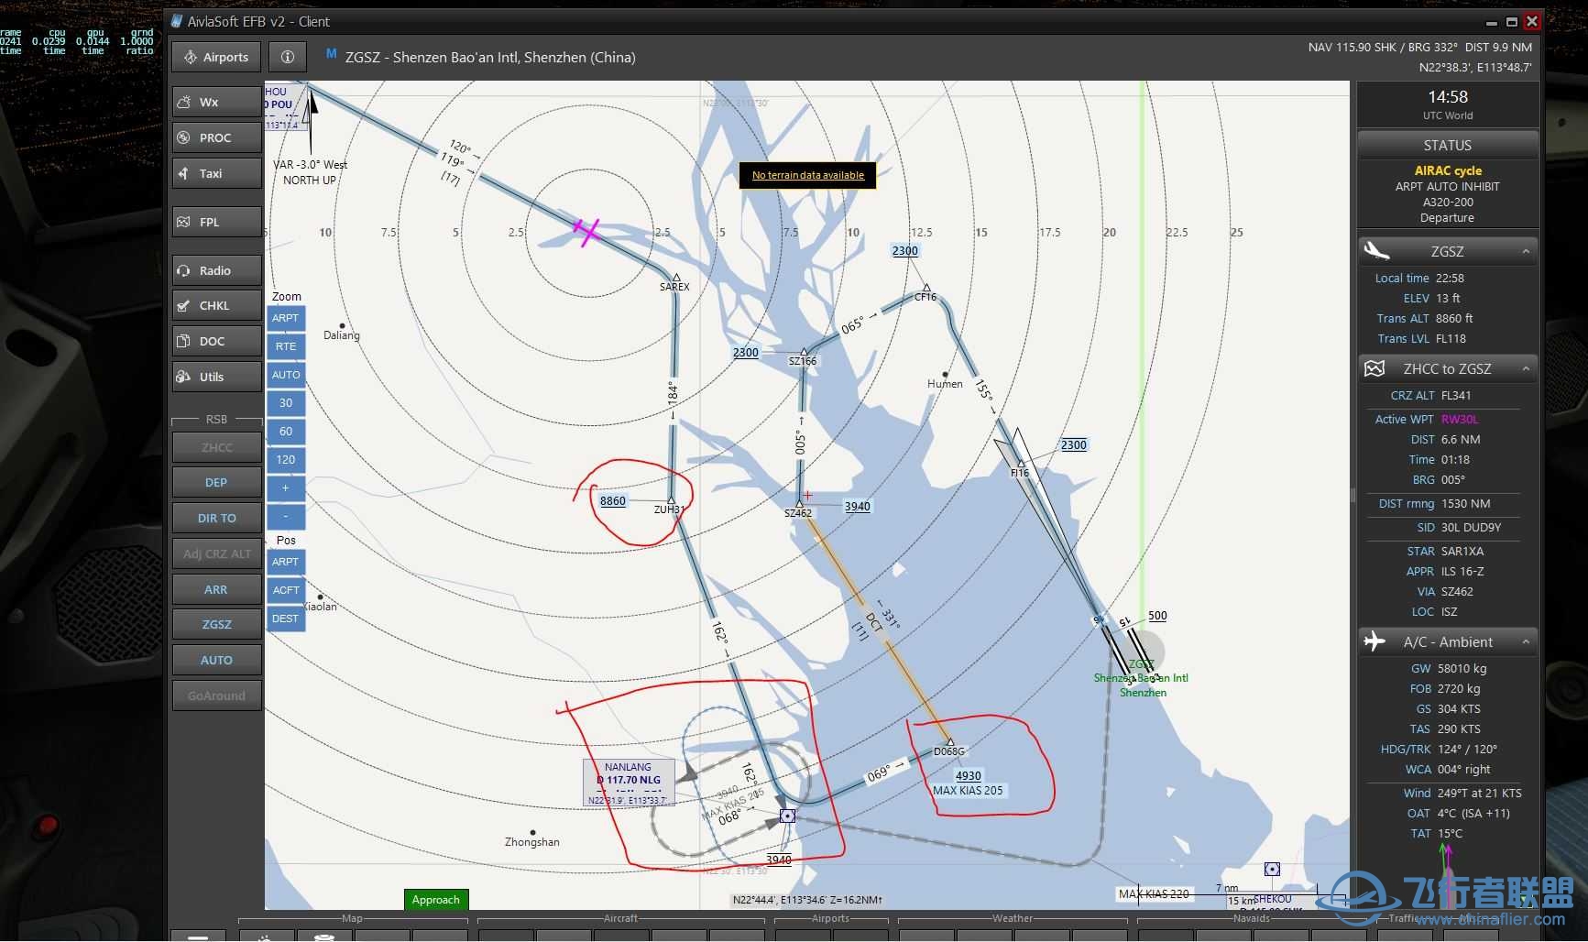Collapse the A/C - Ambient section
Image resolution: width=1588 pixels, height=942 pixels.
[1525, 641]
